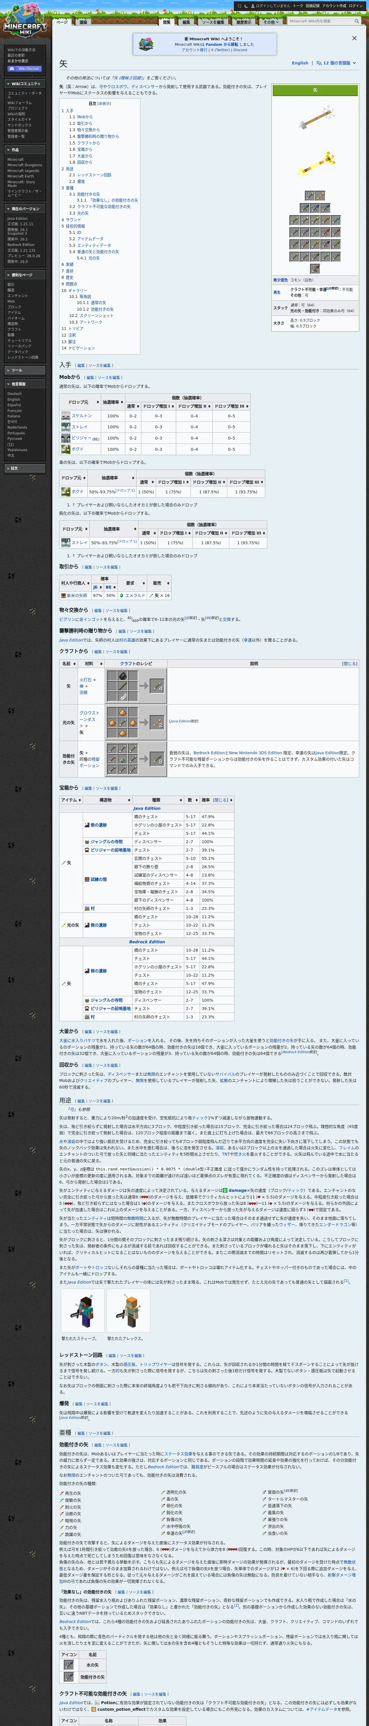This screenshot has width=369, height=1726.
Task: Collapse the Wikiコミュニティ sidebar section
Action: click(26, 84)
